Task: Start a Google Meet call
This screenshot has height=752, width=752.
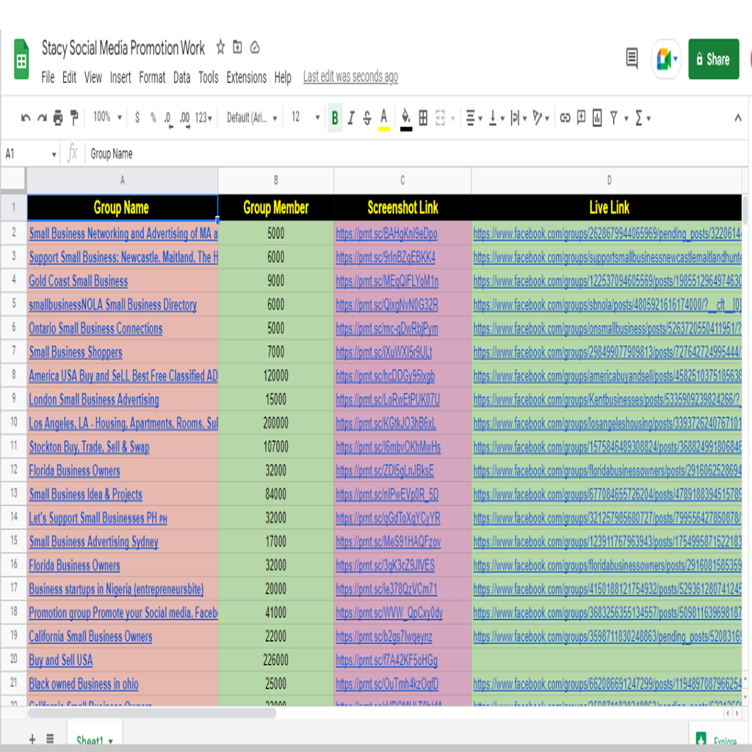Action: tap(665, 59)
